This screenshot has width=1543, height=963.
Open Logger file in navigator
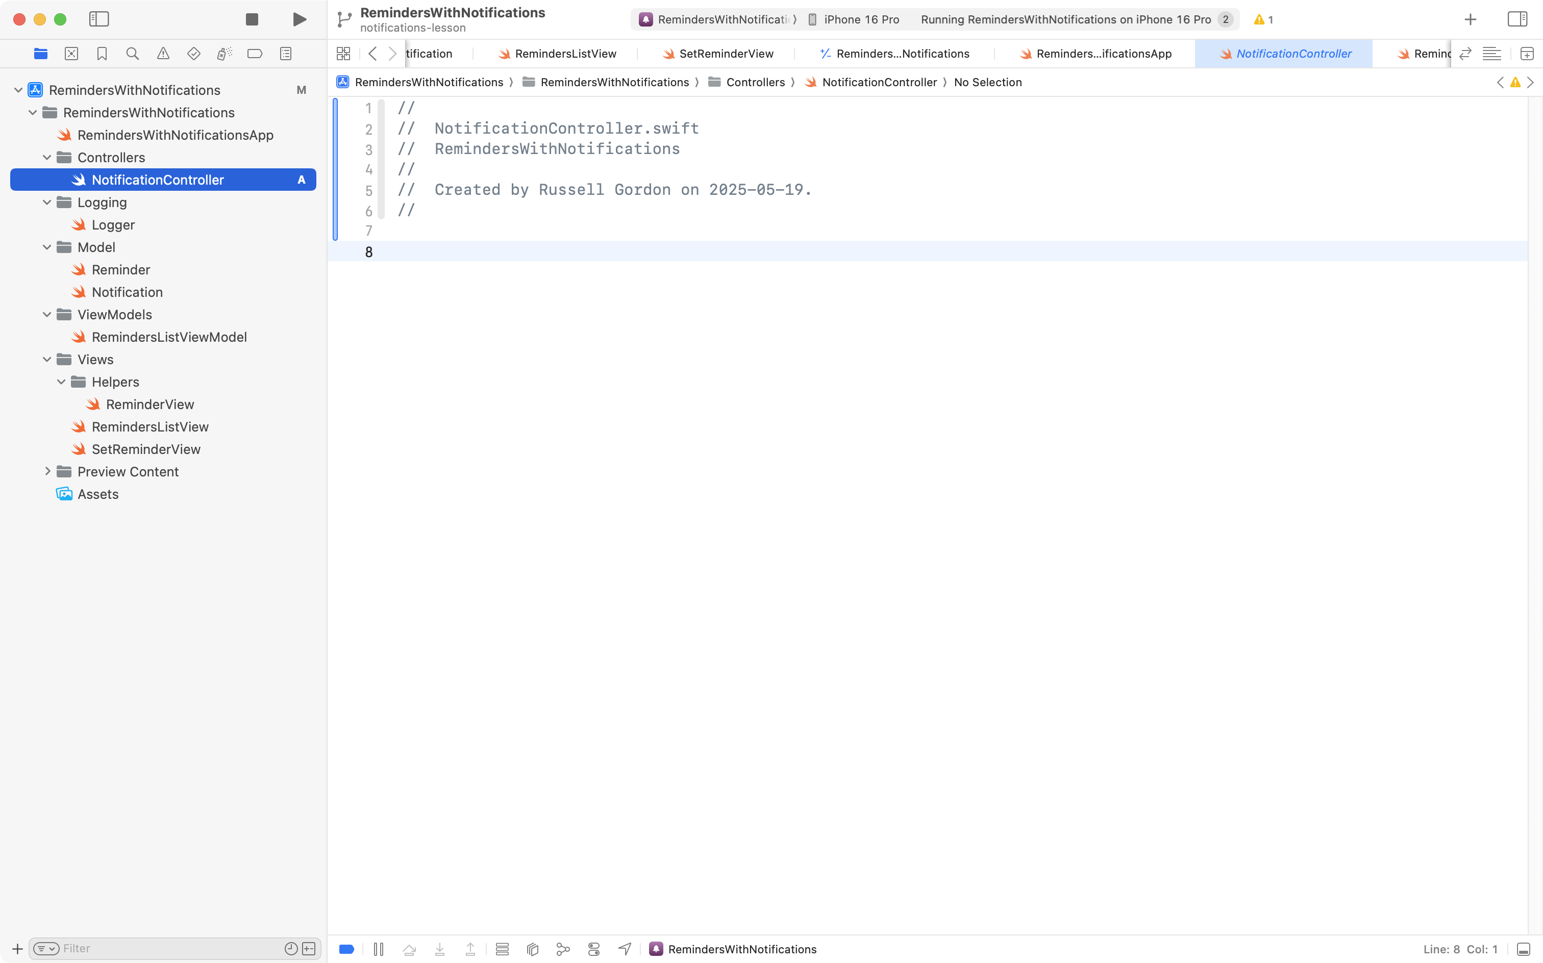[113, 225]
